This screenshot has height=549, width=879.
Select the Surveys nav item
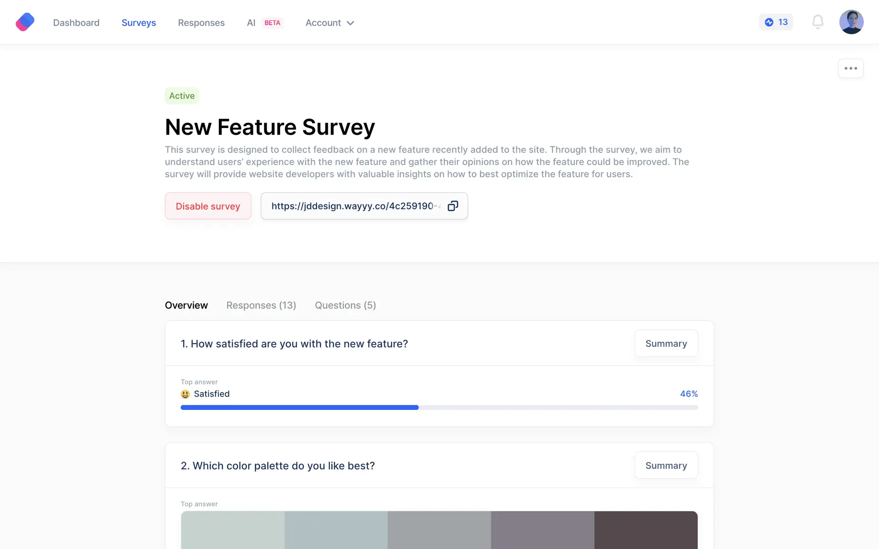(139, 23)
